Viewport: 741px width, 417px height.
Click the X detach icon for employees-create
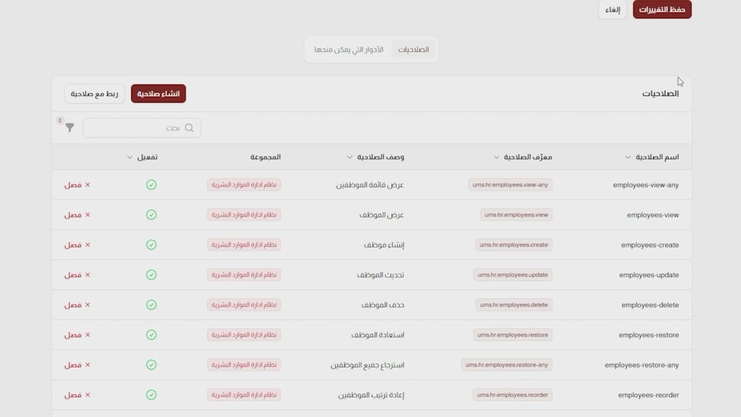88,245
